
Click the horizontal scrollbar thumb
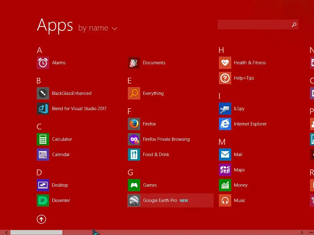(x=36, y=233)
